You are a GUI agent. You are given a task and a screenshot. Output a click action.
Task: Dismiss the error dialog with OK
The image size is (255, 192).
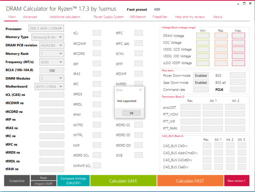[131, 113]
